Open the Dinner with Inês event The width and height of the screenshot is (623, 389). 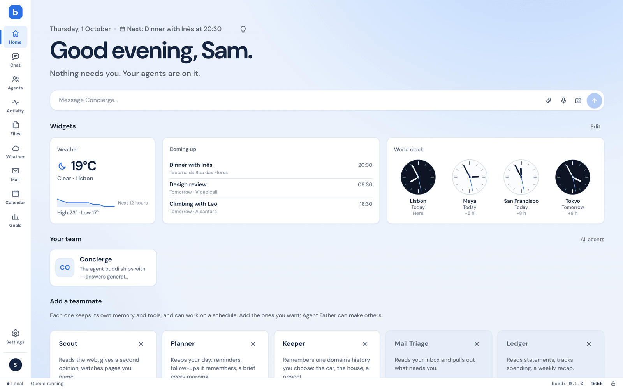[271, 168]
